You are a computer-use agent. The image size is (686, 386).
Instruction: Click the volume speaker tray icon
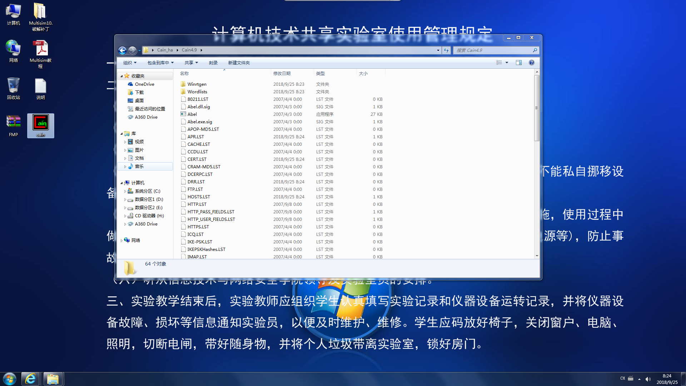pos(648,379)
